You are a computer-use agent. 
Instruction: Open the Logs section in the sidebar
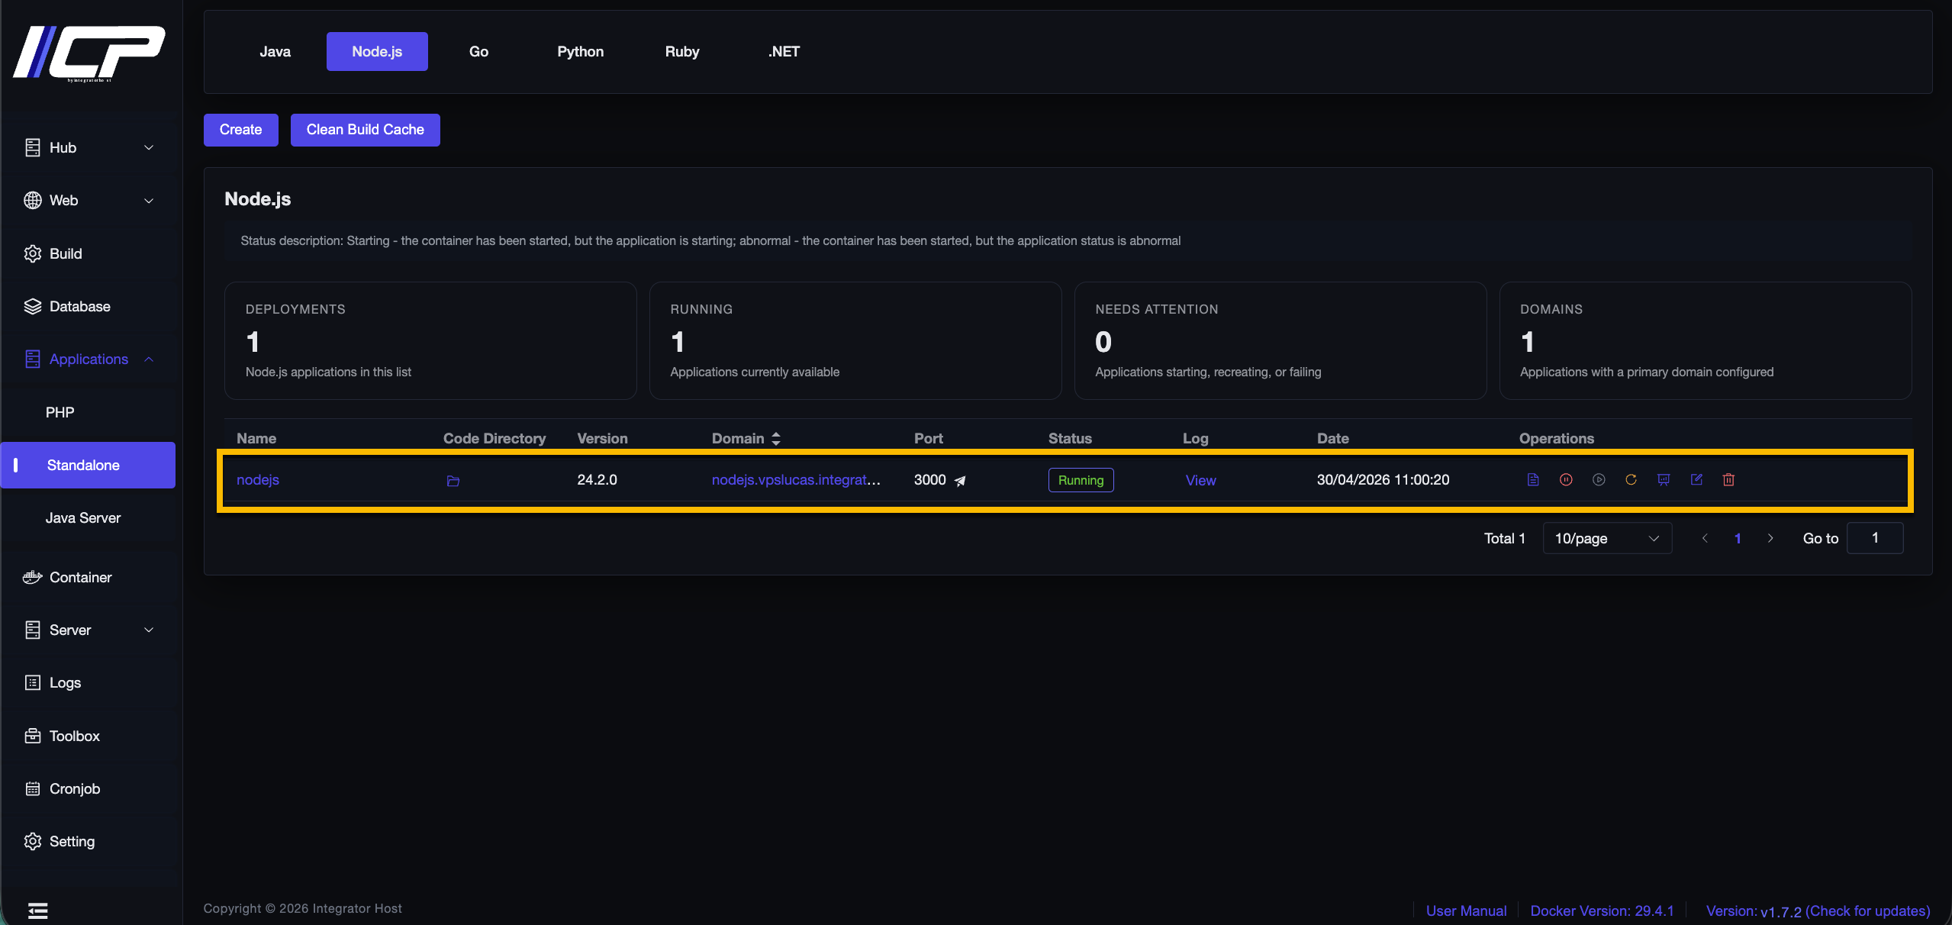[52, 682]
